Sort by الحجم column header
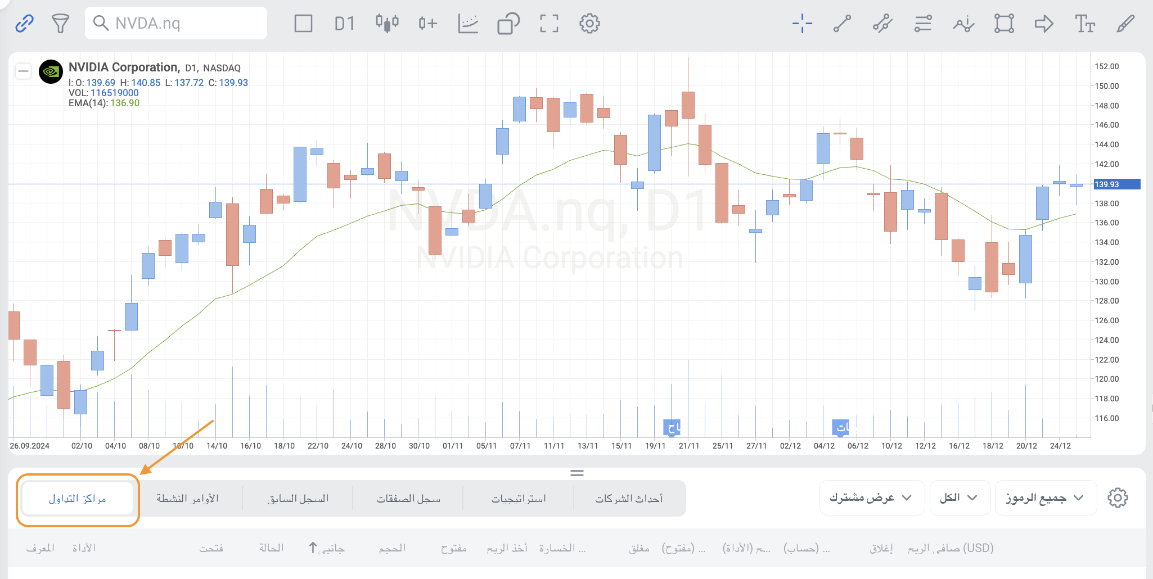Viewport: 1153px width, 579px height. [x=392, y=548]
